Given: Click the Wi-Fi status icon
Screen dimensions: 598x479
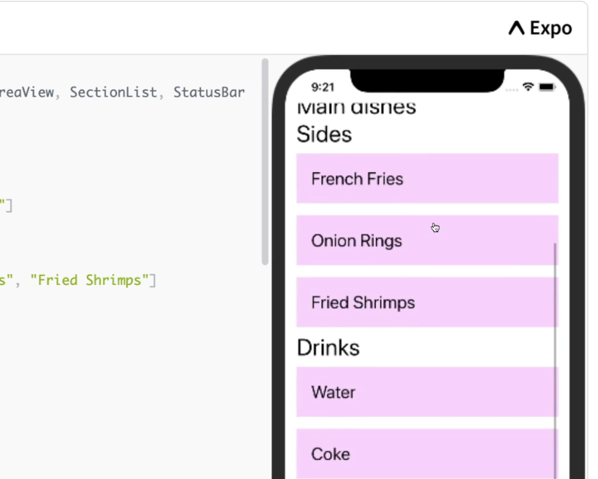Looking at the screenshot, I should [x=528, y=87].
